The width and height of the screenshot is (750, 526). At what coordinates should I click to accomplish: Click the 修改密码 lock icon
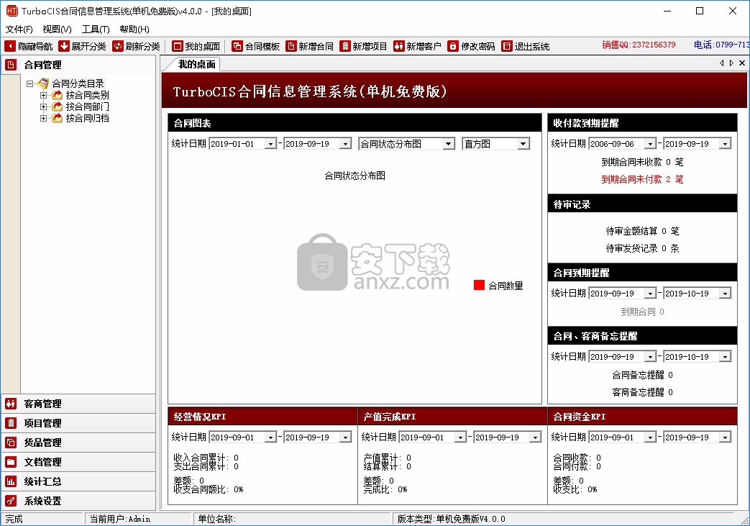(453, 46)
